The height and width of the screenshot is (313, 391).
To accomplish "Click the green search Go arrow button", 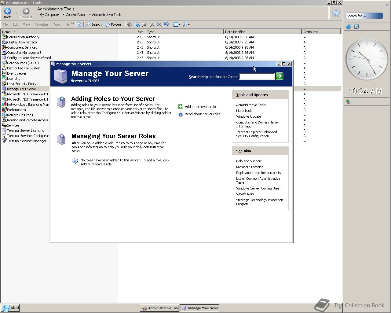I will 280,76.
